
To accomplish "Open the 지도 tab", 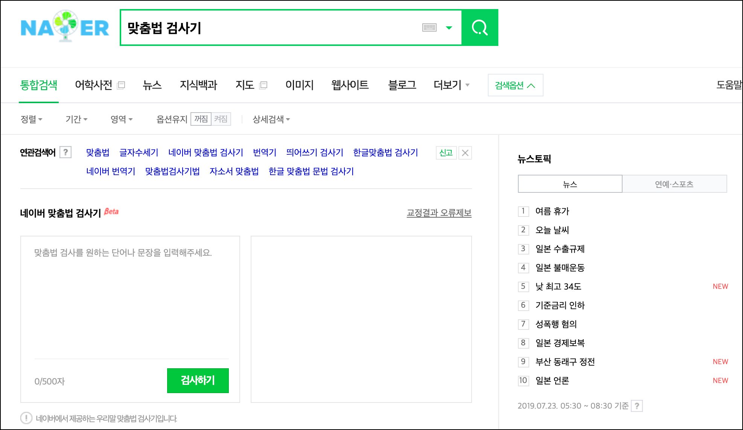I will 245,85.
